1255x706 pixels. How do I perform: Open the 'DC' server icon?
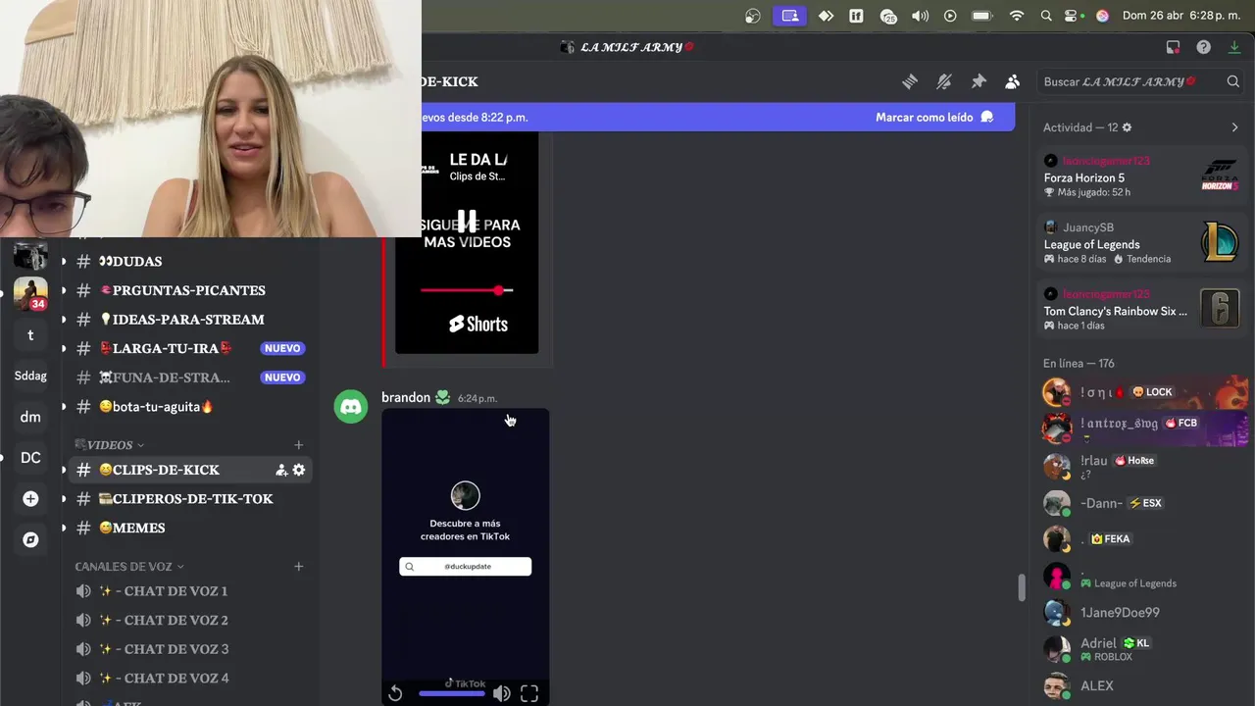pyautogui.click(x=30, y=458)
